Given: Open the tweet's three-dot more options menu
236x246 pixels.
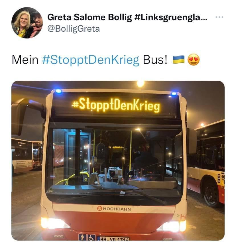Looking at the screenshot, I should coord(219,17).
